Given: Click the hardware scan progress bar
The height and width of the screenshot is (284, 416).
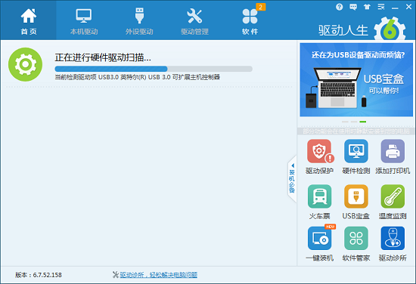Looking at the screenshot, I should (x=154, y=69).
